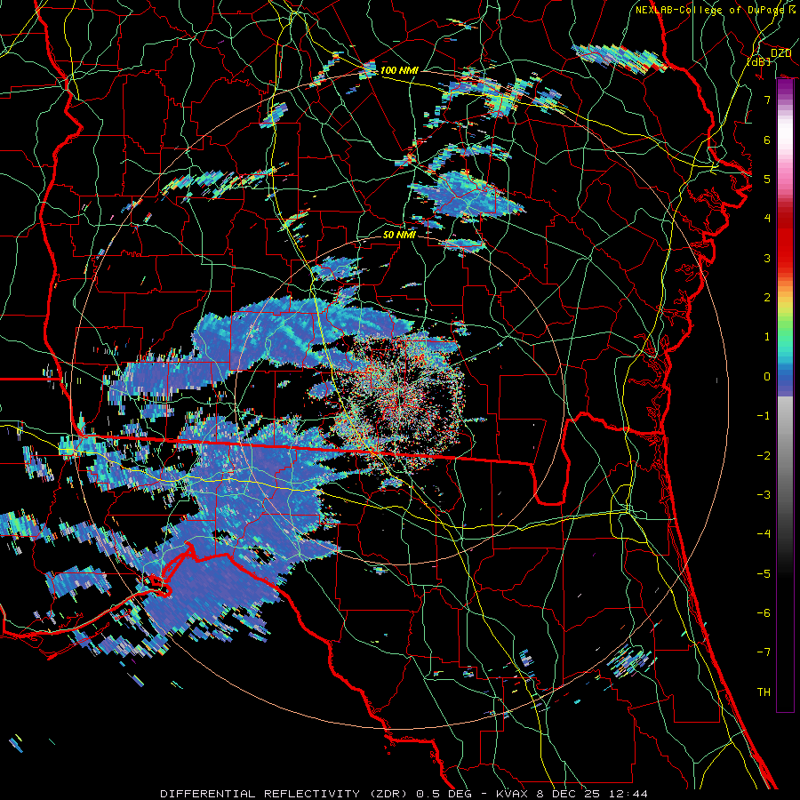Click the '-4' value on the color scale
The height and width of the screenshot is (800, 800).
764,534
